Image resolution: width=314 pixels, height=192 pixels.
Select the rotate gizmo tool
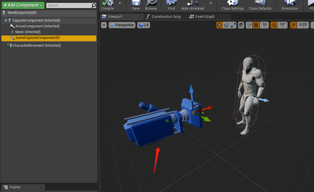click(226, 25)
